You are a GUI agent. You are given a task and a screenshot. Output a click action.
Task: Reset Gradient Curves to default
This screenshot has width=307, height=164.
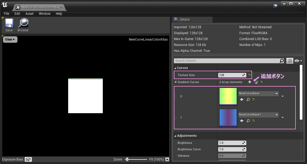coord(262,82)
